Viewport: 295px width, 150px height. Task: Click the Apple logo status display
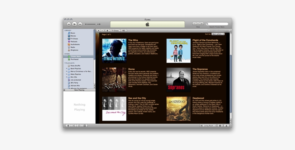tap(147, 25)
